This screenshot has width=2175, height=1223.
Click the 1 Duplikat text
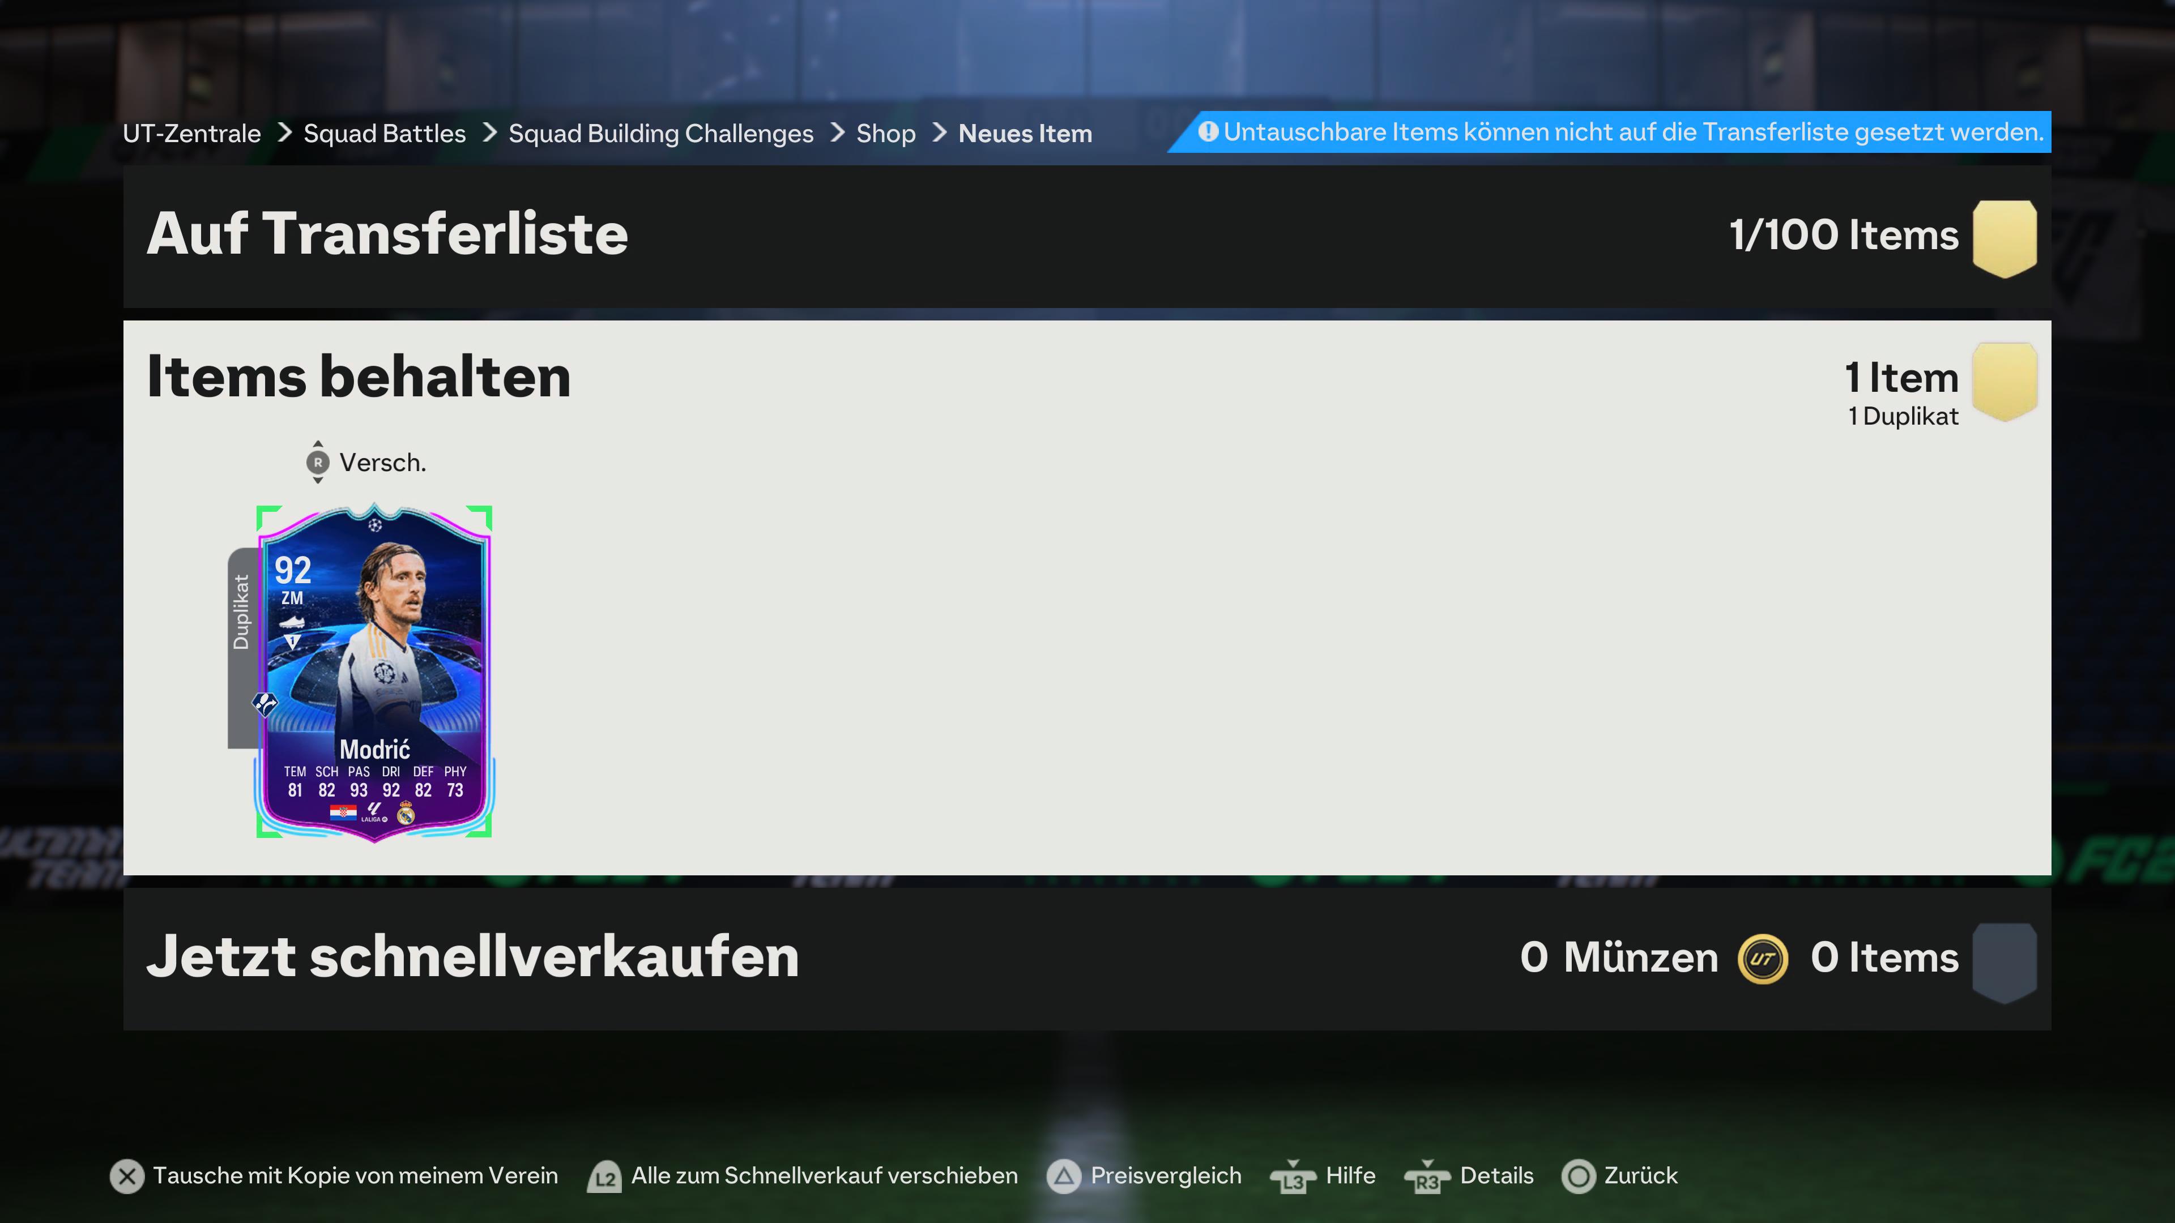[1903, 416]
